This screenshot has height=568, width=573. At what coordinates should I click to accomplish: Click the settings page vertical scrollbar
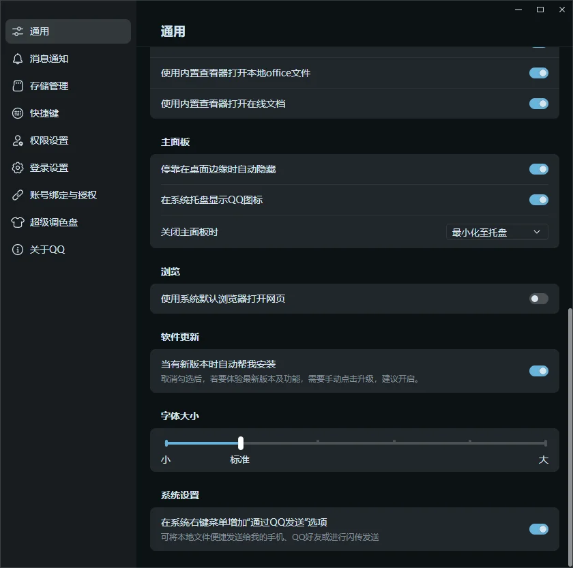pyautogui.click(x=570, y=436)
